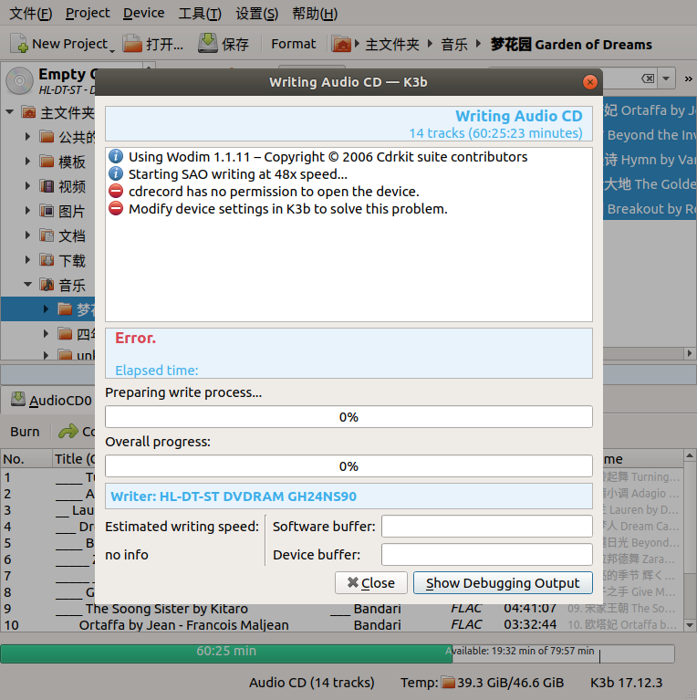
Task: Click the green convert arrow icon
Action: point(68,432)
